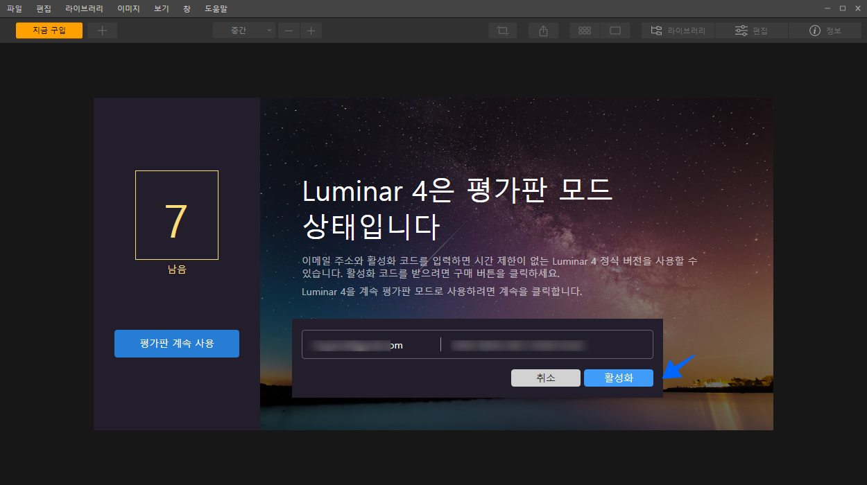Open the 정보 info panel button

(825, 30)
